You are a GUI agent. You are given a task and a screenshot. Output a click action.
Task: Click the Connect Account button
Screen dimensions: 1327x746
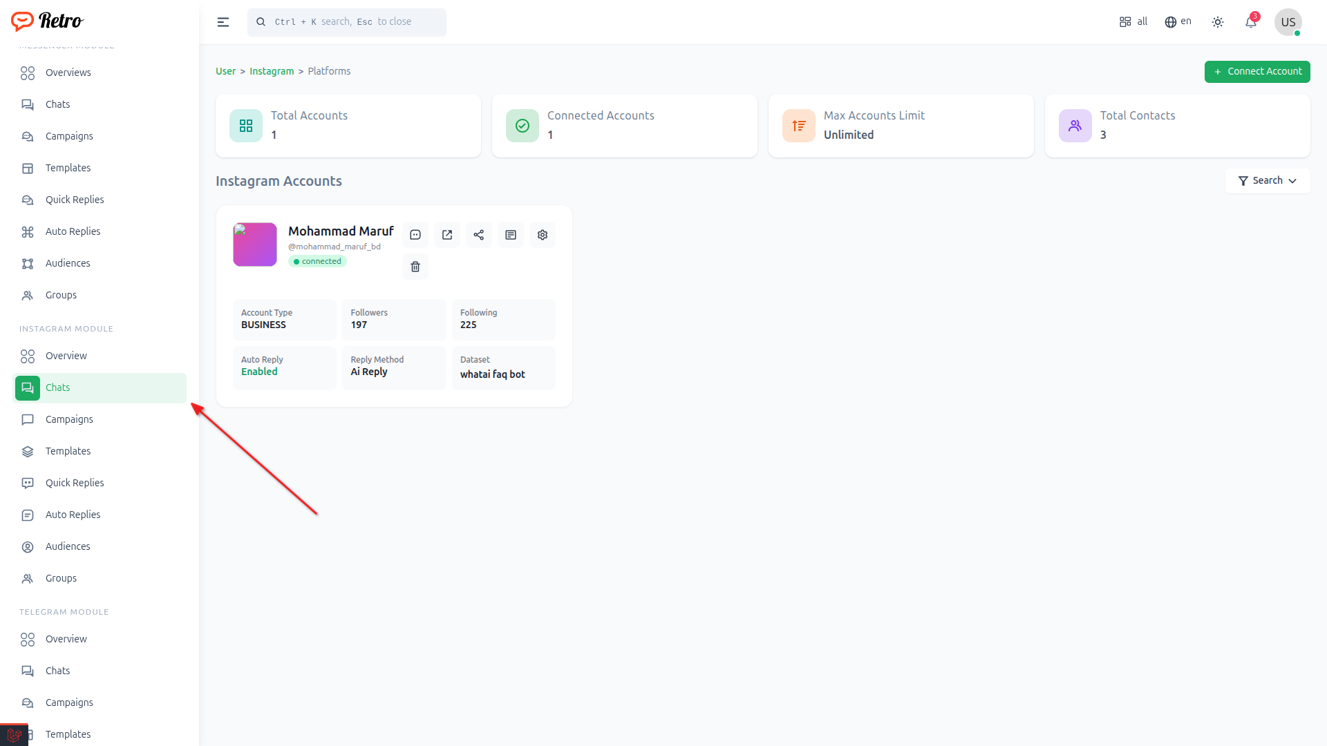[x=1257, y=71]
